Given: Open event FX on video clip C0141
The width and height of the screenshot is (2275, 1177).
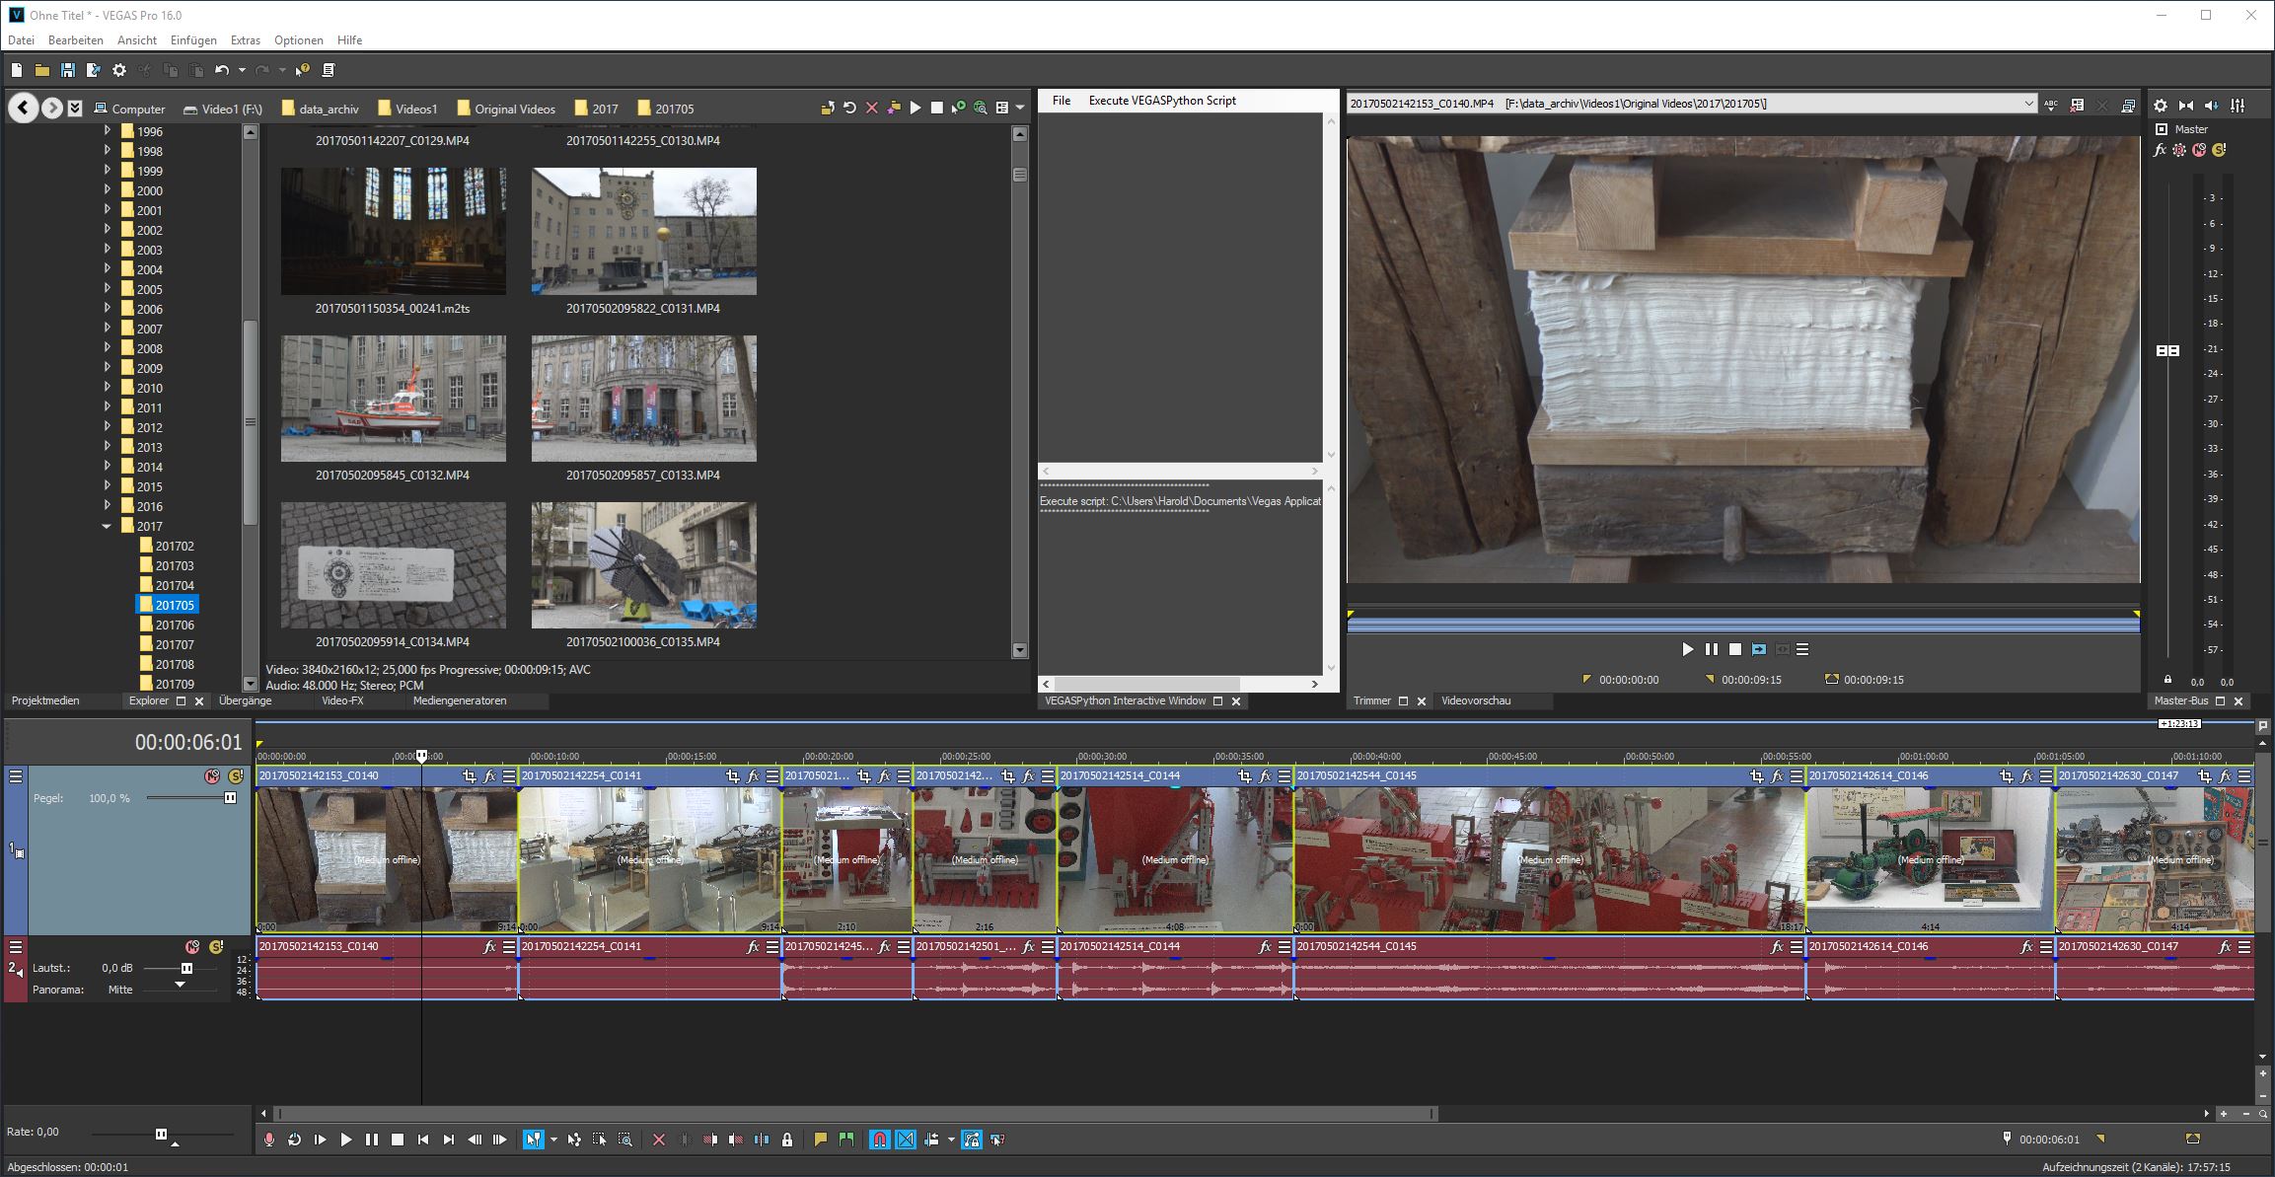Looking at the screenshot, I should [753, 776].
